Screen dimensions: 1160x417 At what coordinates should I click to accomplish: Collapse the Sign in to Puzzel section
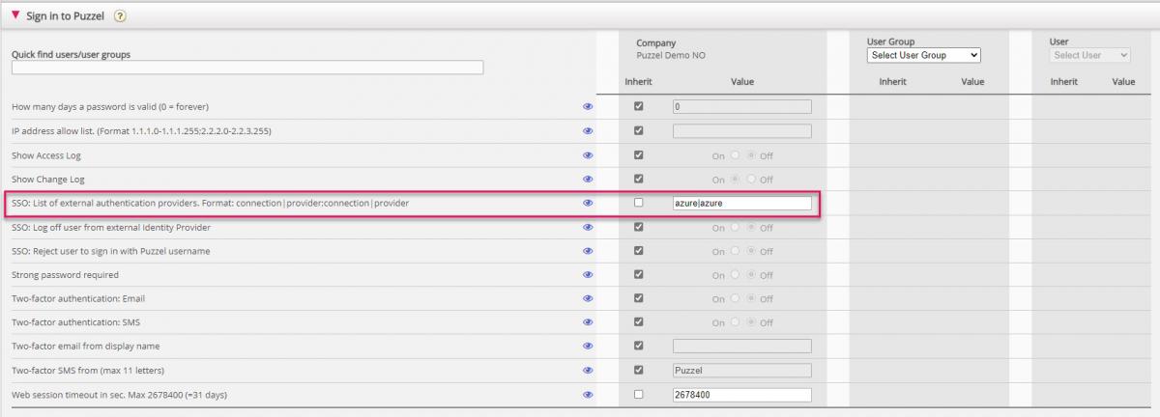[x=15, y=15]
